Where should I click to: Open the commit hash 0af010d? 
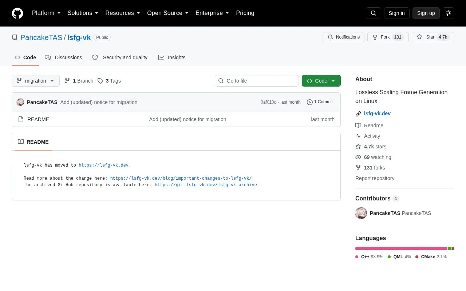[x=268, y=102]
